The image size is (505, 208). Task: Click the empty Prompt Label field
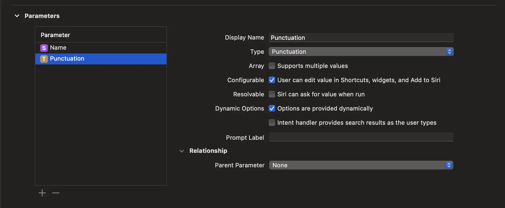[361, 137]
